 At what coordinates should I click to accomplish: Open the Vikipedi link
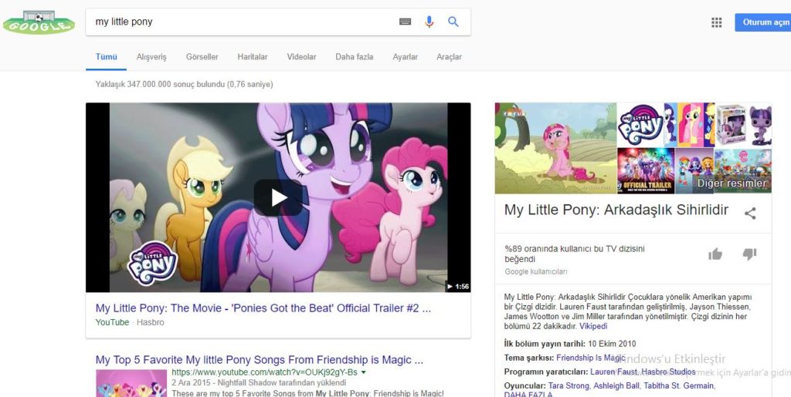tap(593, 326)
